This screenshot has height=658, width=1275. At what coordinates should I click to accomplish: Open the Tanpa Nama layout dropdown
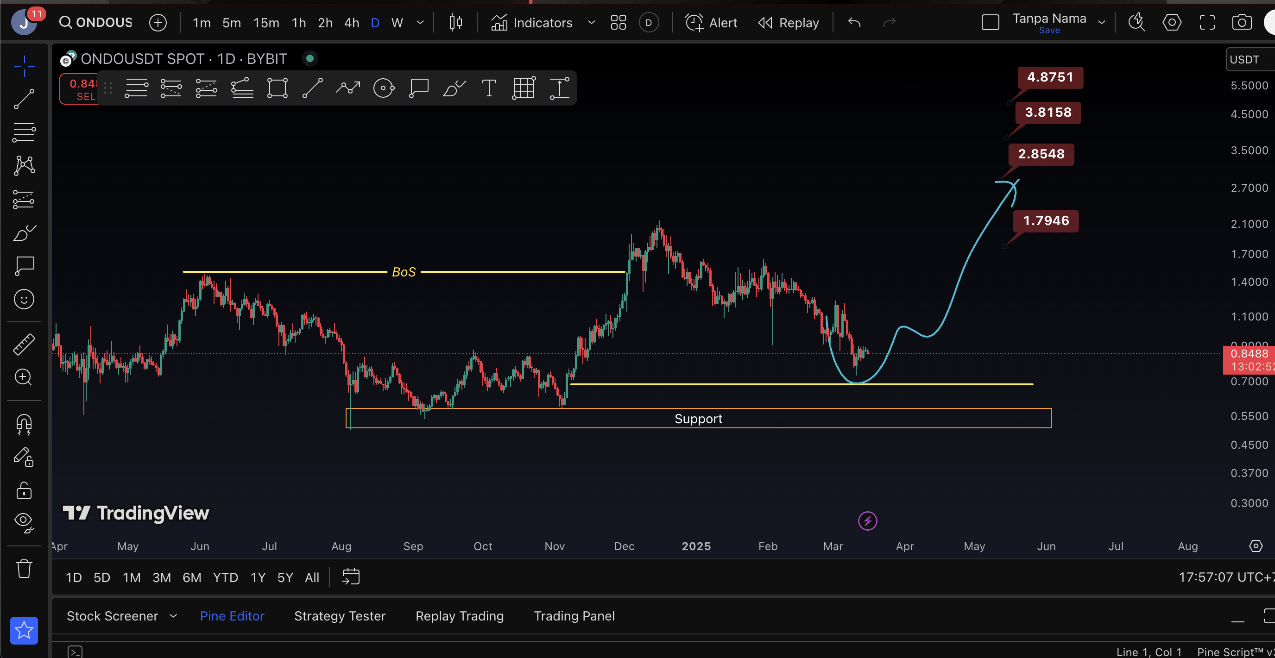point(1102,23)
